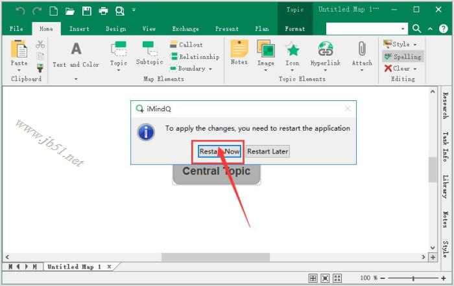Screen dimensions: 454x286
Task: Create a new map with the blank page icon
Action: coord(54,11)
